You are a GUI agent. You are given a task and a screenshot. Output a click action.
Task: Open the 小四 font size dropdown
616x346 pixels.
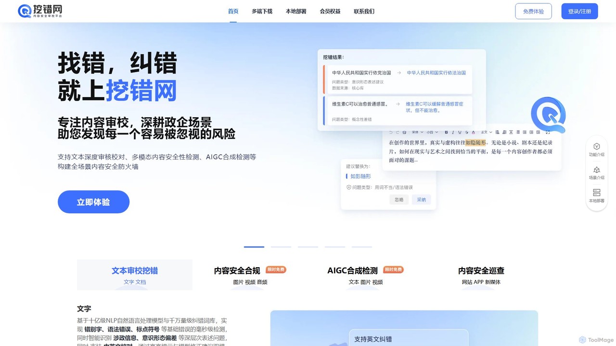(432, 132)
